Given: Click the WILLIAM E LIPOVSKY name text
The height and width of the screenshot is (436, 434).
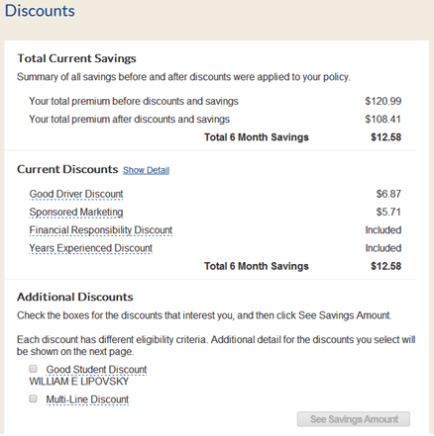Looking at the screenshot, I should pos(79,382).
